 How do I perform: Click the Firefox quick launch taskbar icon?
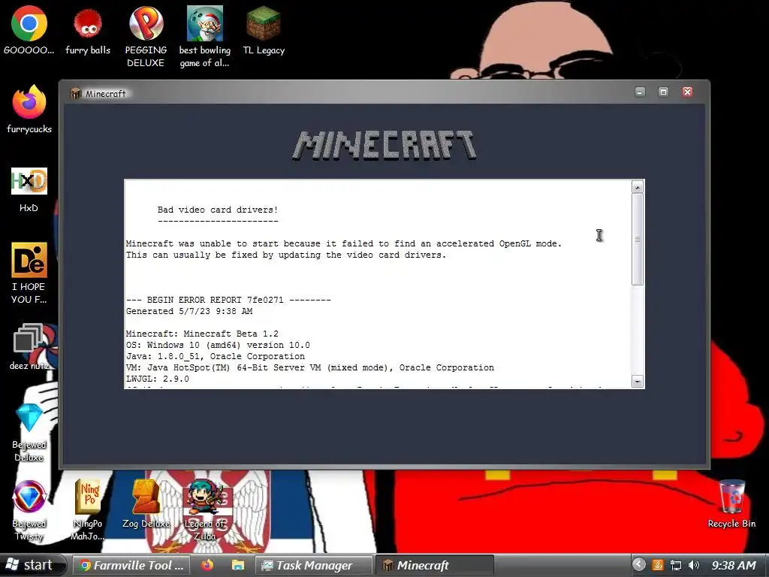(207, 565)
